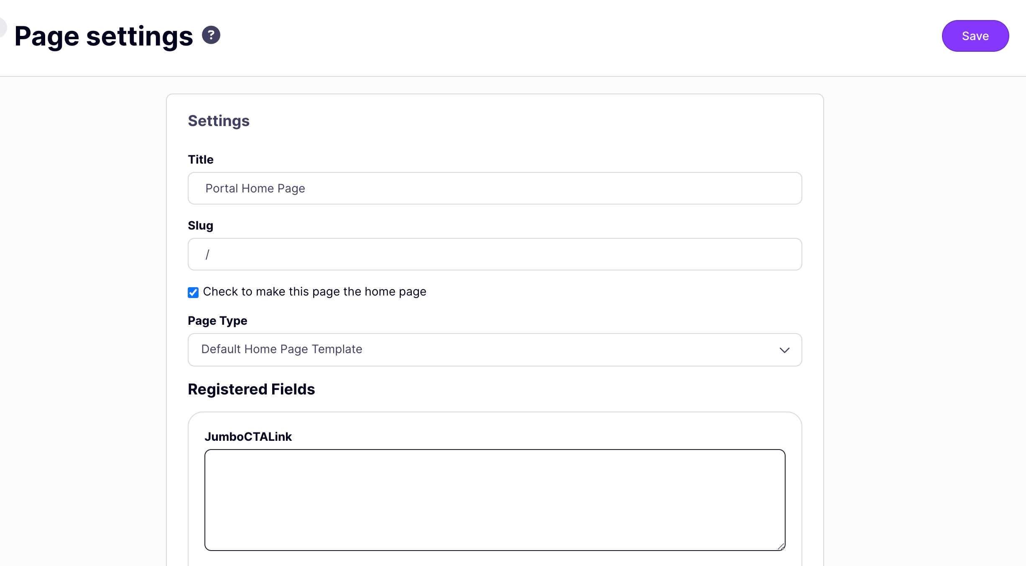Click the Slug field label
1026x566 pixels.
click(x=200, y=225)
